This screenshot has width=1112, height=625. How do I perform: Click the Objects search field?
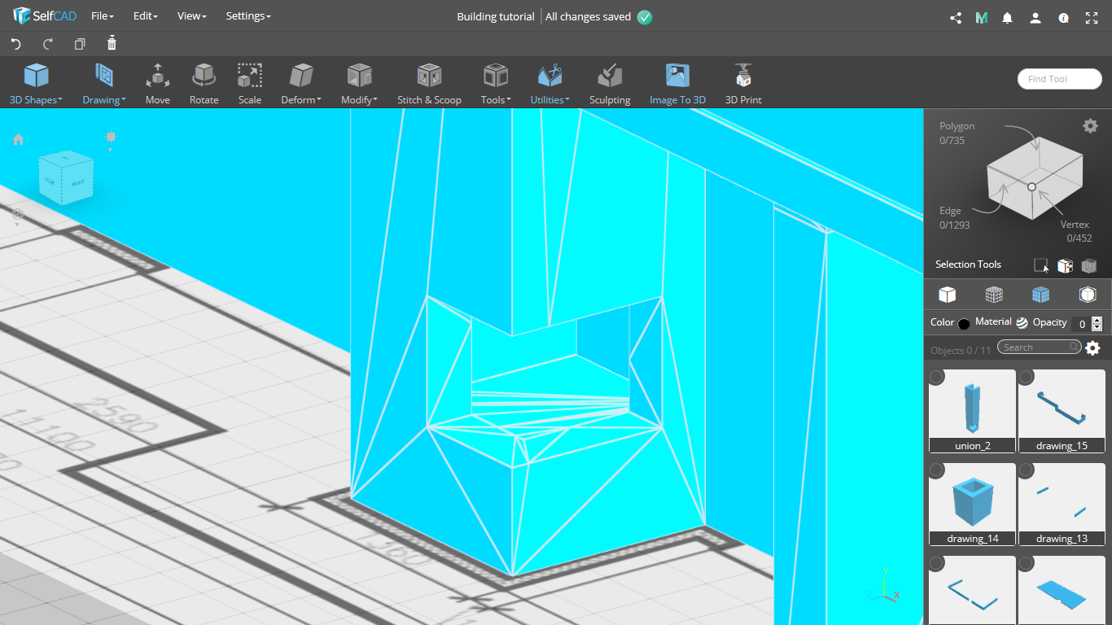pyautogui.click(x=1040, y=347)
